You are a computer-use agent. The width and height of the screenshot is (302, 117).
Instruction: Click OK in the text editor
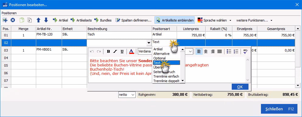pyautogui.click(x=240, y=87)
